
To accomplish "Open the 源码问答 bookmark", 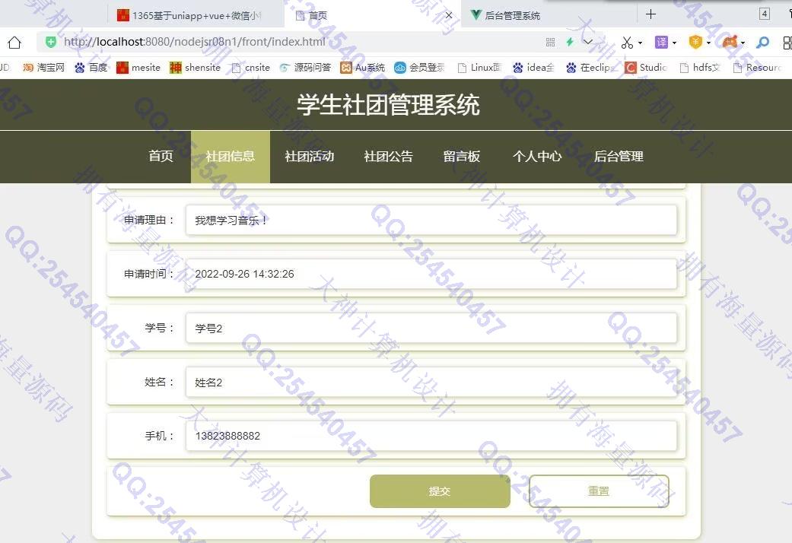I will pos(306,68).
